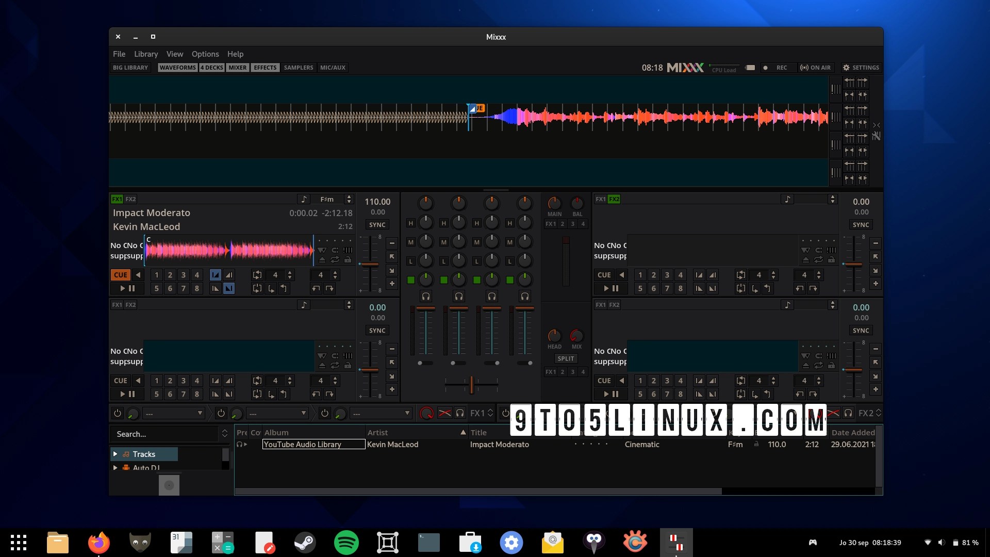Switch to the EFFECTS toolbar view
The image size is (990, 557).
tap(265, 68)
